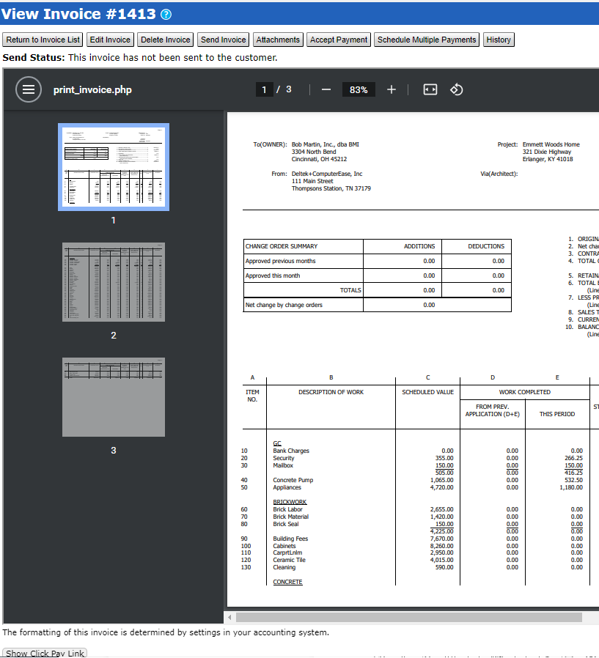Click the zoom out minus icon

(x=326, y=89)
